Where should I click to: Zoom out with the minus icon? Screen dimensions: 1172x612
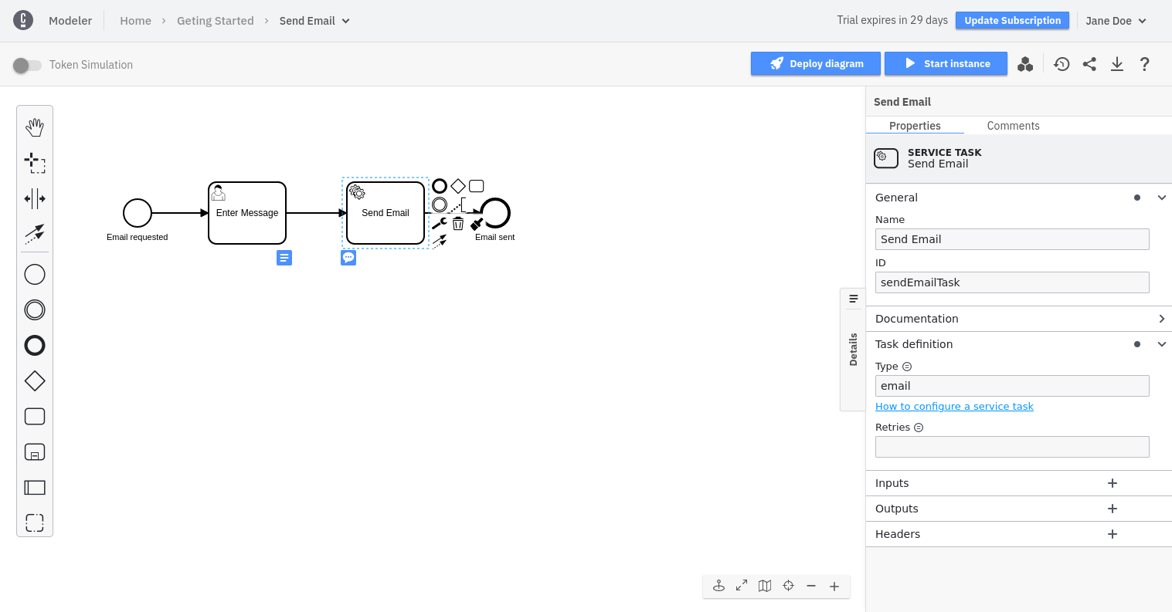[x=811, y=586]
